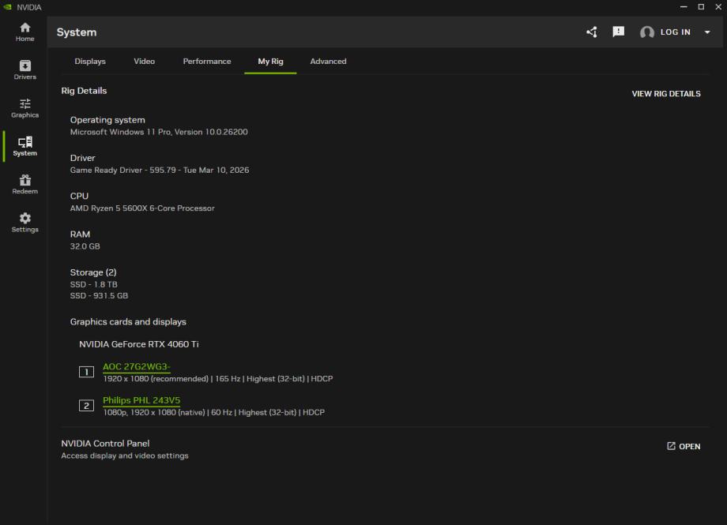Viewport: 727px width, 525px height.
Task: Switch to the Video tab
Action: pyautogui.click(x=144, y=61)
